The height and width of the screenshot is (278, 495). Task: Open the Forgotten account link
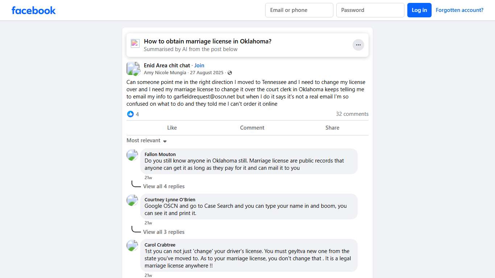[459, 10]
